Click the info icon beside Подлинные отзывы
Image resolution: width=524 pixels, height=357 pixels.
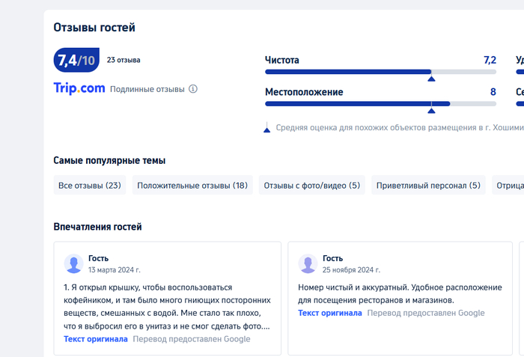[x=193, y=89]
